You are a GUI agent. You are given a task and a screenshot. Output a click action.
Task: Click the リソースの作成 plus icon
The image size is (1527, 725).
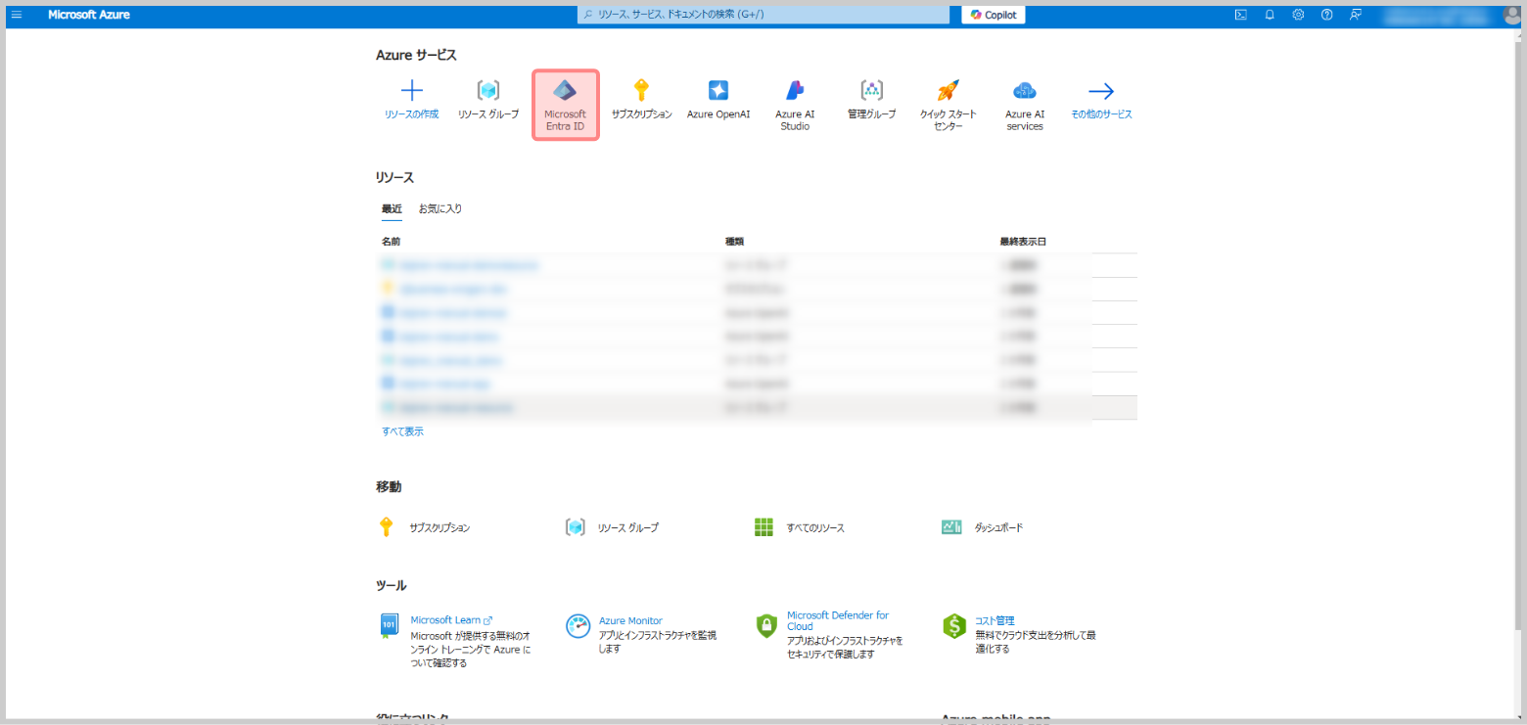412,91
